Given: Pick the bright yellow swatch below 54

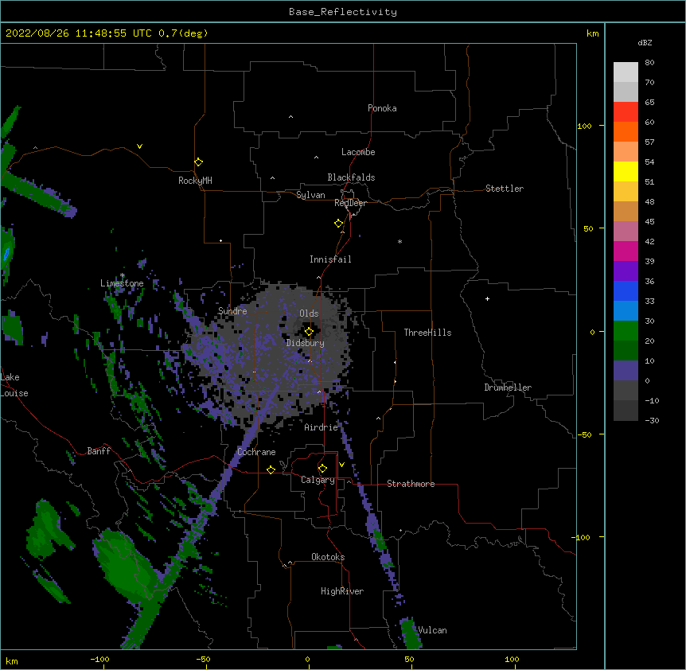Looking at the screenshot, I should (626, 171).
